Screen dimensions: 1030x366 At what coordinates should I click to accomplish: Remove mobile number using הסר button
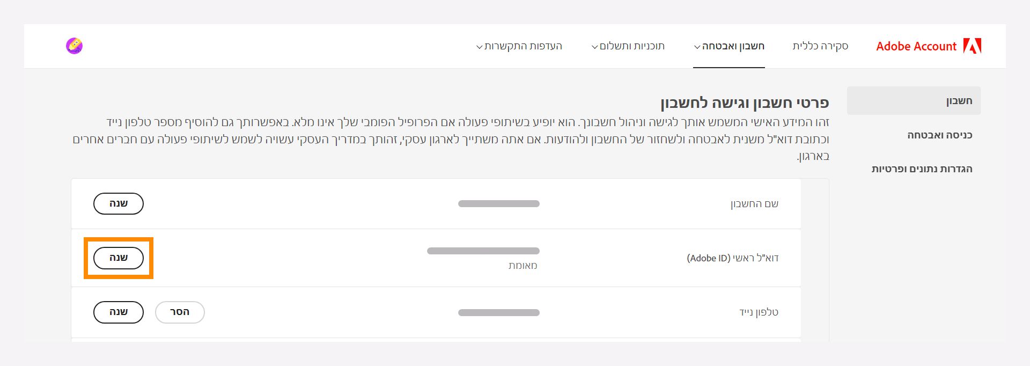180,312
